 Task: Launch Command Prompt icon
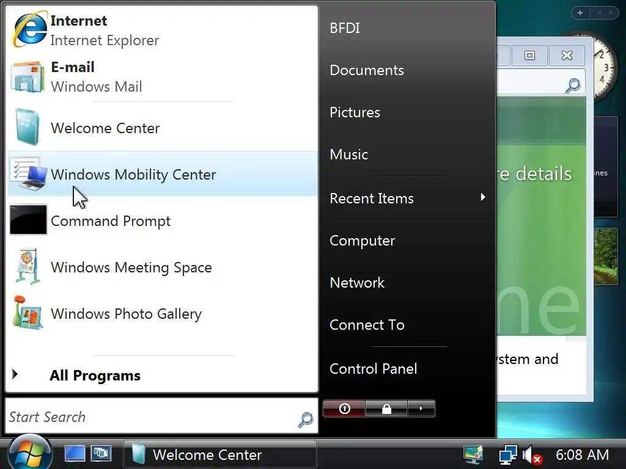point(28,220)
